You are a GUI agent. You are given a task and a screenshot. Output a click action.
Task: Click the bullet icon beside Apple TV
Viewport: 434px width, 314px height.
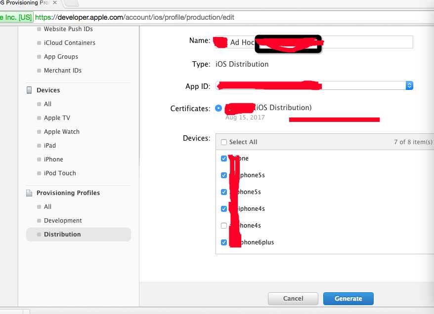pos(39,118)
